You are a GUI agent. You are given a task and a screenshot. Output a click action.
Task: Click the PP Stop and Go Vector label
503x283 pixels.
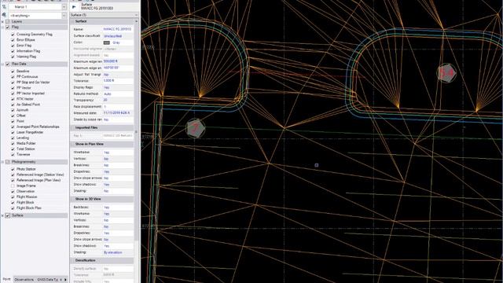(33, 83)
